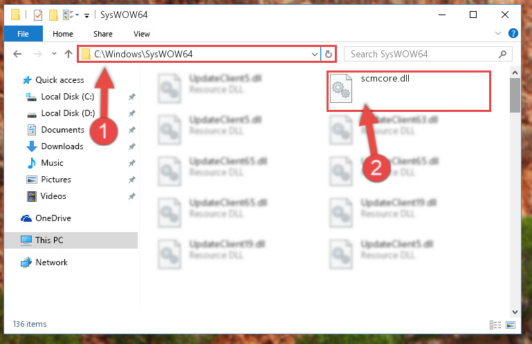Unpin Downloads from Quick access
The image size is (532, 344).
click(x=132, y=146)
